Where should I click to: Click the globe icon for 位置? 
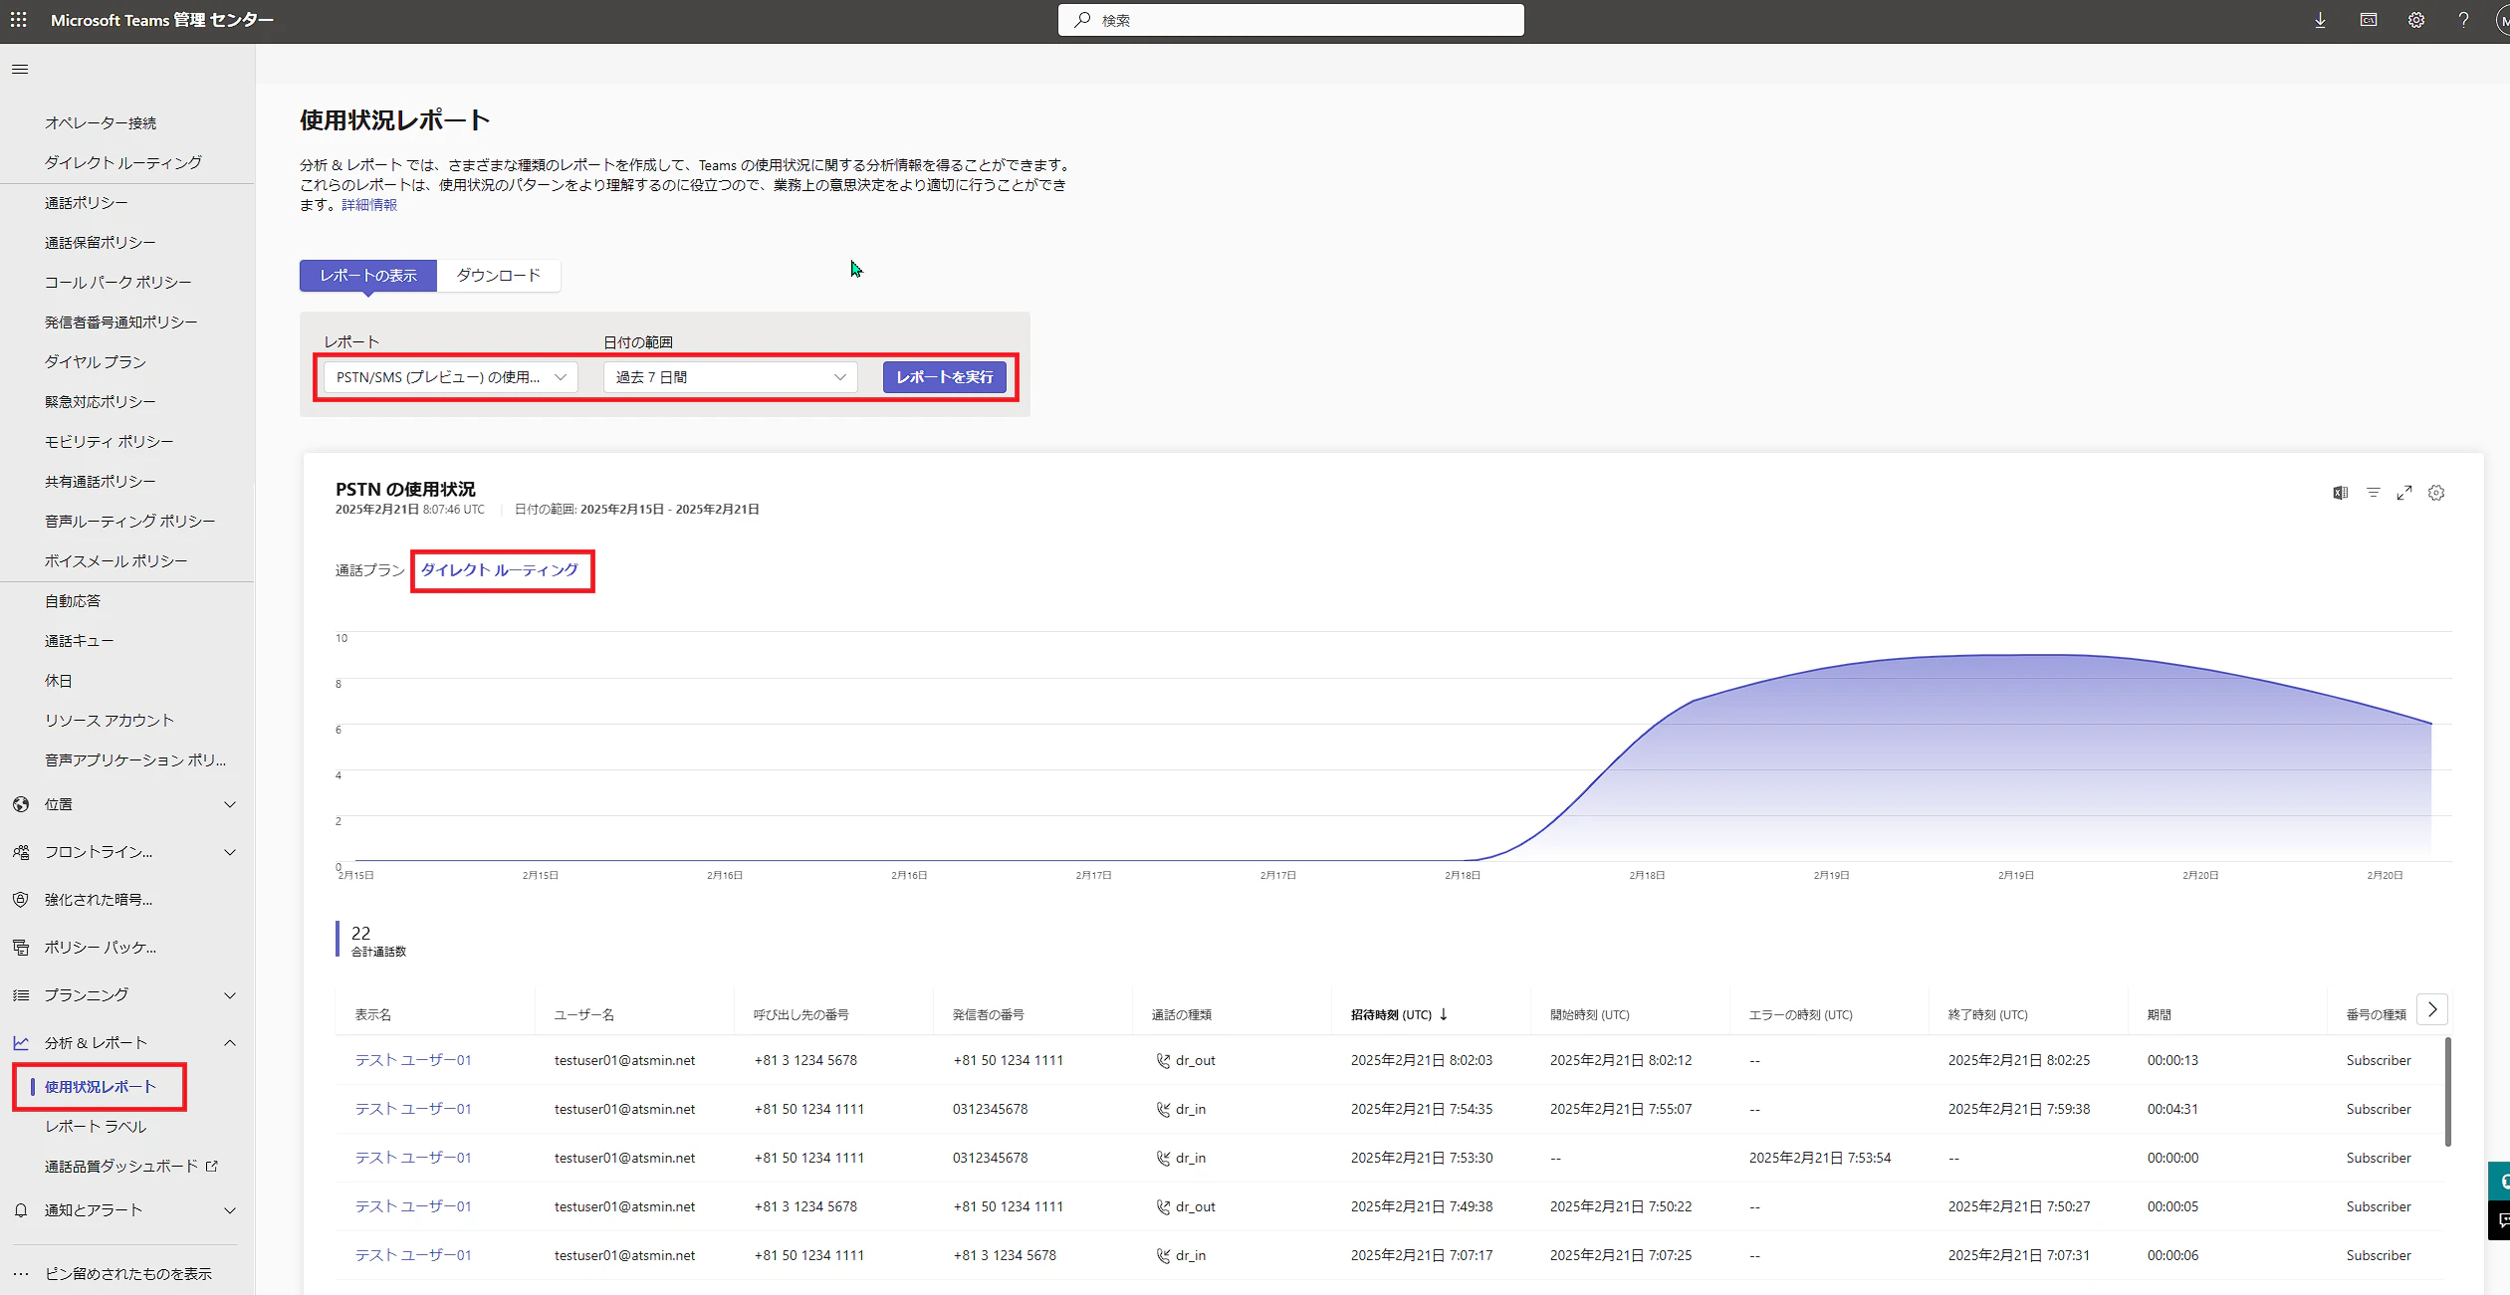click(x=21, y=804)
